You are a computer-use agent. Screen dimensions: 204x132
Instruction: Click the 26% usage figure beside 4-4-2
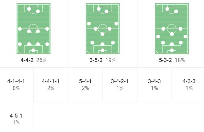(x=41, y=60)
